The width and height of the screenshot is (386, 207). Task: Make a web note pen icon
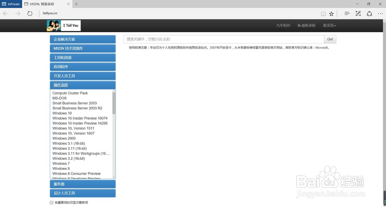click(x=358, y=14)
